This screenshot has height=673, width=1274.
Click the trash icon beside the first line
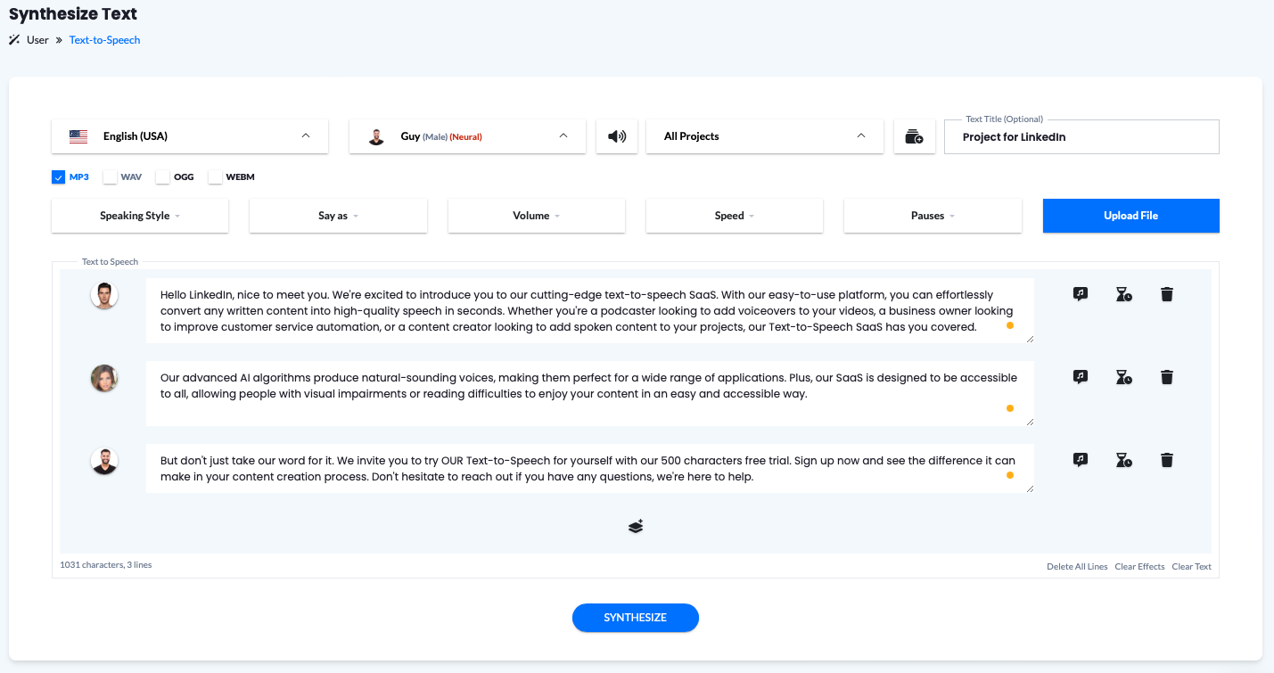pos(1166,293)
